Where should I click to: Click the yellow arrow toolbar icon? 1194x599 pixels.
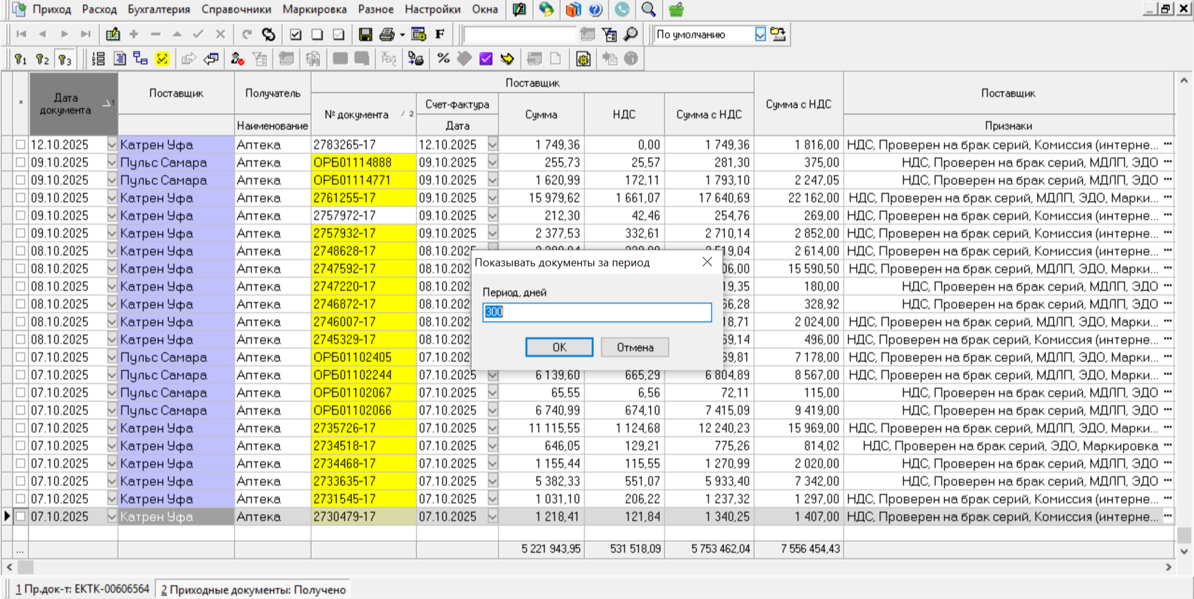(507, 58)
